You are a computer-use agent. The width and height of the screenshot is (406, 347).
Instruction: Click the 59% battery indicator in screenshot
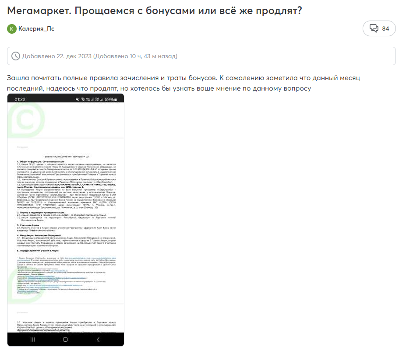pyautogui.click(x=111, y=99)
